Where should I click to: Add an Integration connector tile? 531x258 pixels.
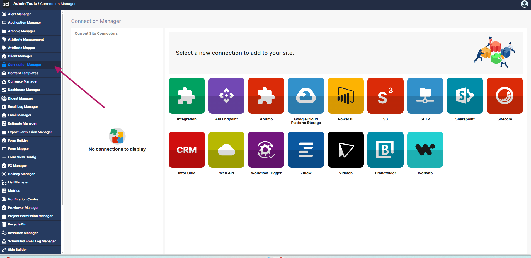pos(186,96)
